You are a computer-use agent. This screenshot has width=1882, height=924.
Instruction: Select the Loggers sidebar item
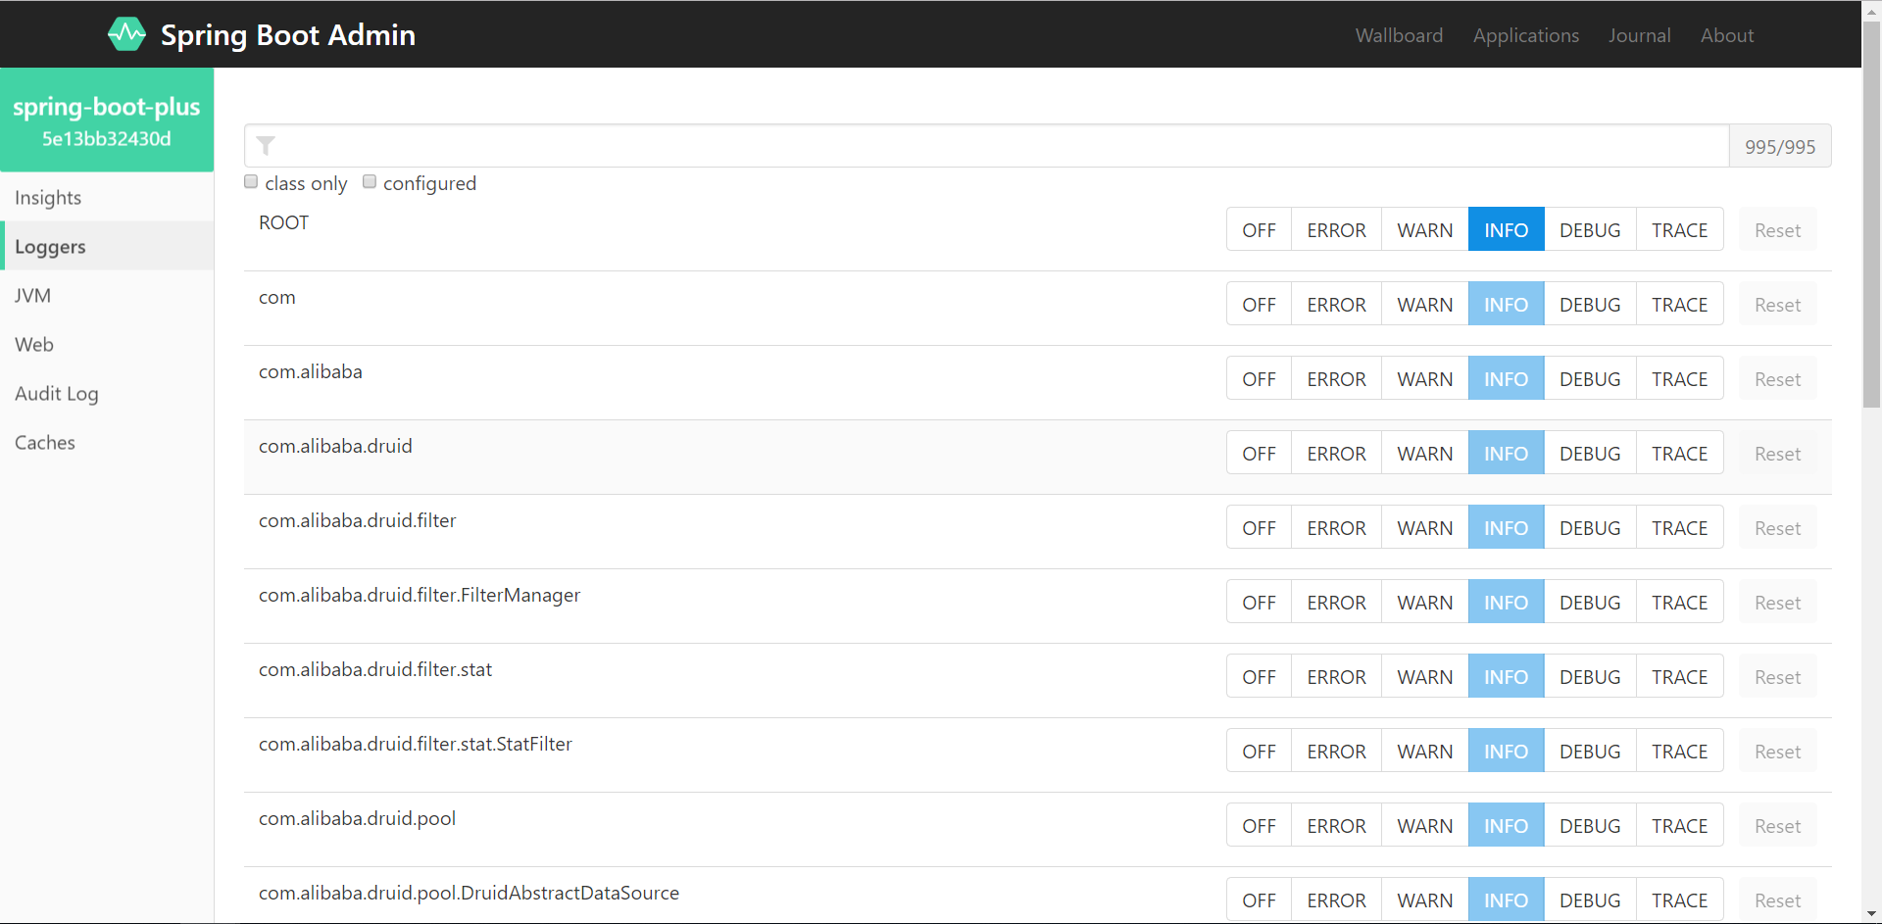click(107, 246)
